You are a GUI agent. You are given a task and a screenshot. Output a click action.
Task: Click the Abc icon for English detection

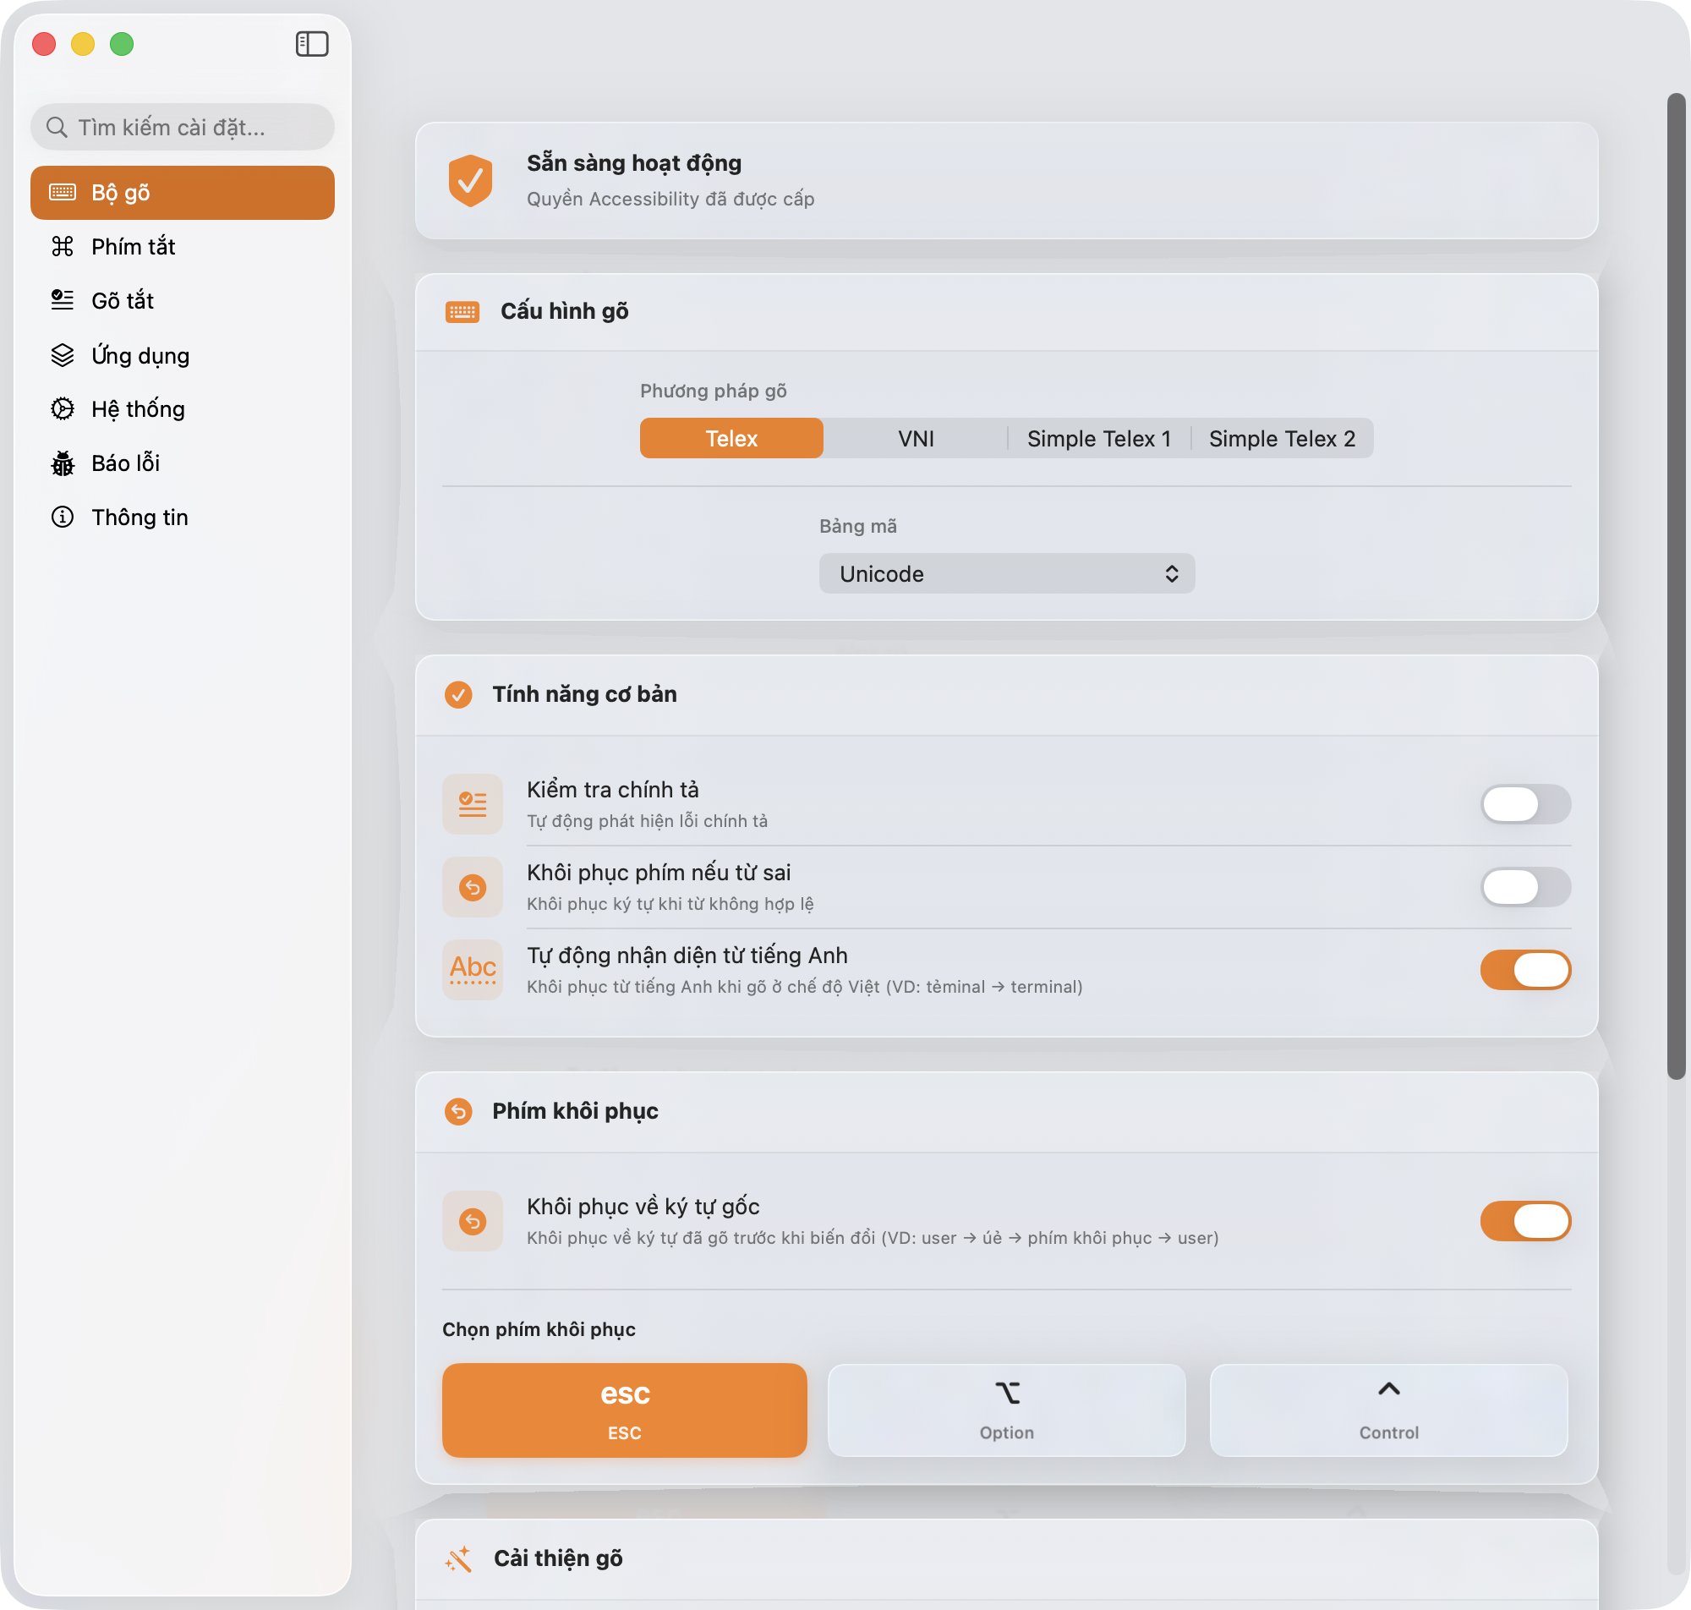point(472,970)
